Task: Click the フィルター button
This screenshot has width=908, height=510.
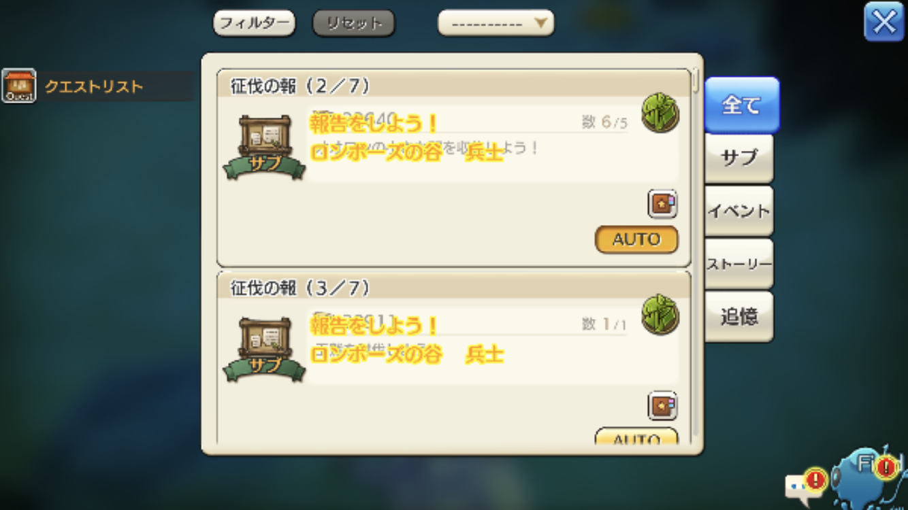Action: coord(255,23)
